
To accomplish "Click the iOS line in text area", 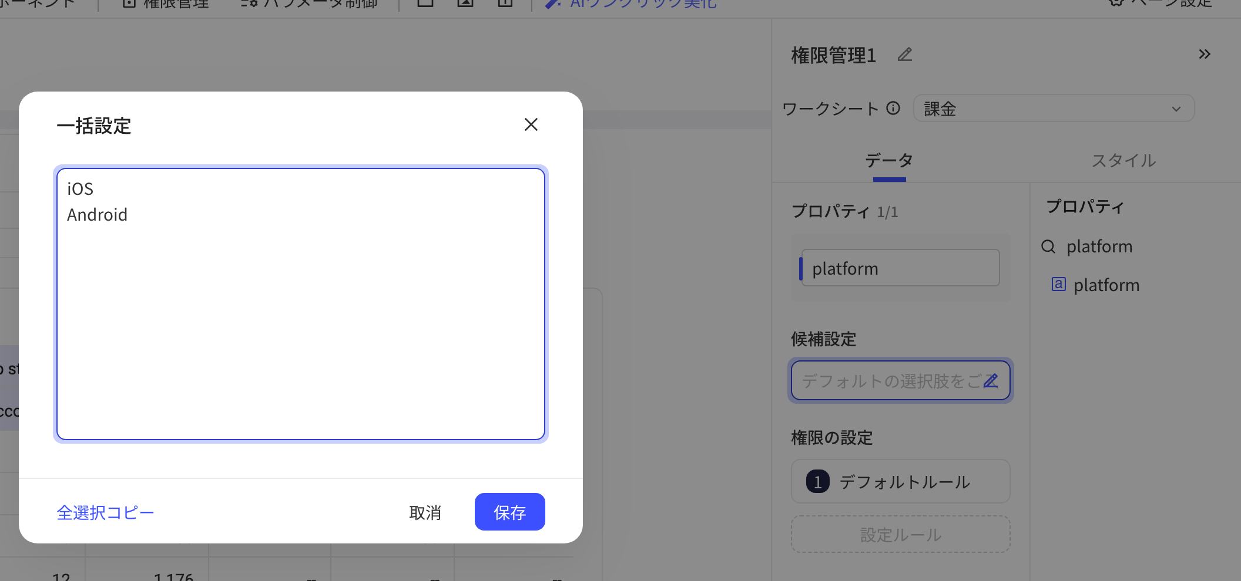I will [80, 189].
